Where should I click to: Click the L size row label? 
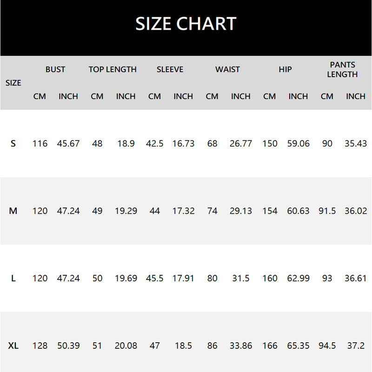(x=13, y=279)
